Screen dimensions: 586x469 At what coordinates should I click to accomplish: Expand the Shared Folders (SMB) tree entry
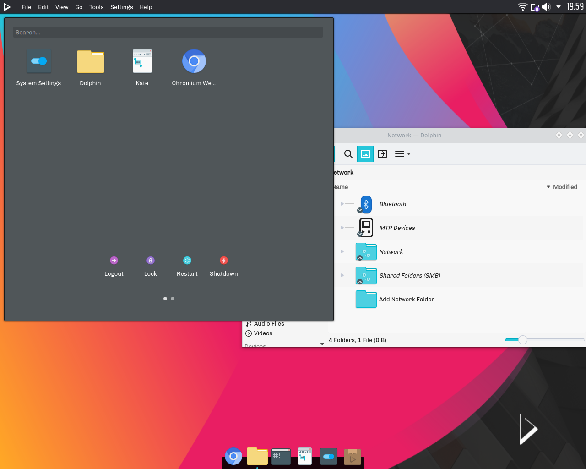tap(342, 275)
